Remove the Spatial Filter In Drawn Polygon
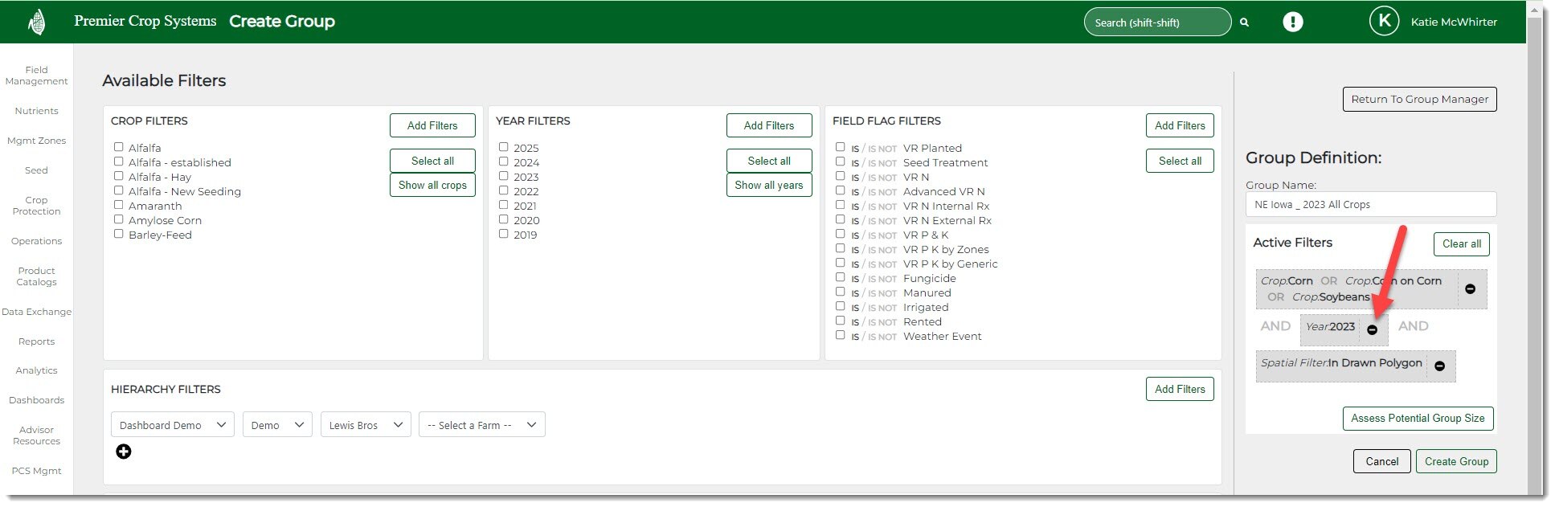Screen dimensions: 1555x507 click(x=1439, y=366)
